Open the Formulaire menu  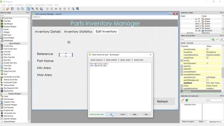[x=19, y=5]
